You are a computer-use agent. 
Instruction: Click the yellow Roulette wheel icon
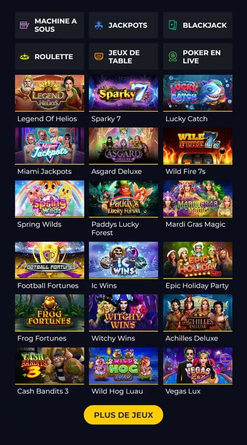coord(25,57)
